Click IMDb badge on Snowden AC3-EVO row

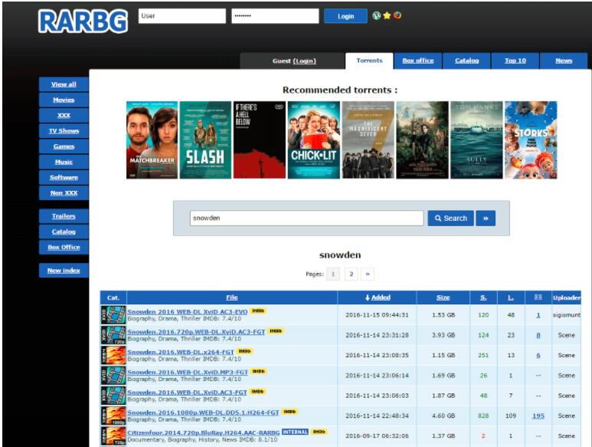tap(258, 311)
